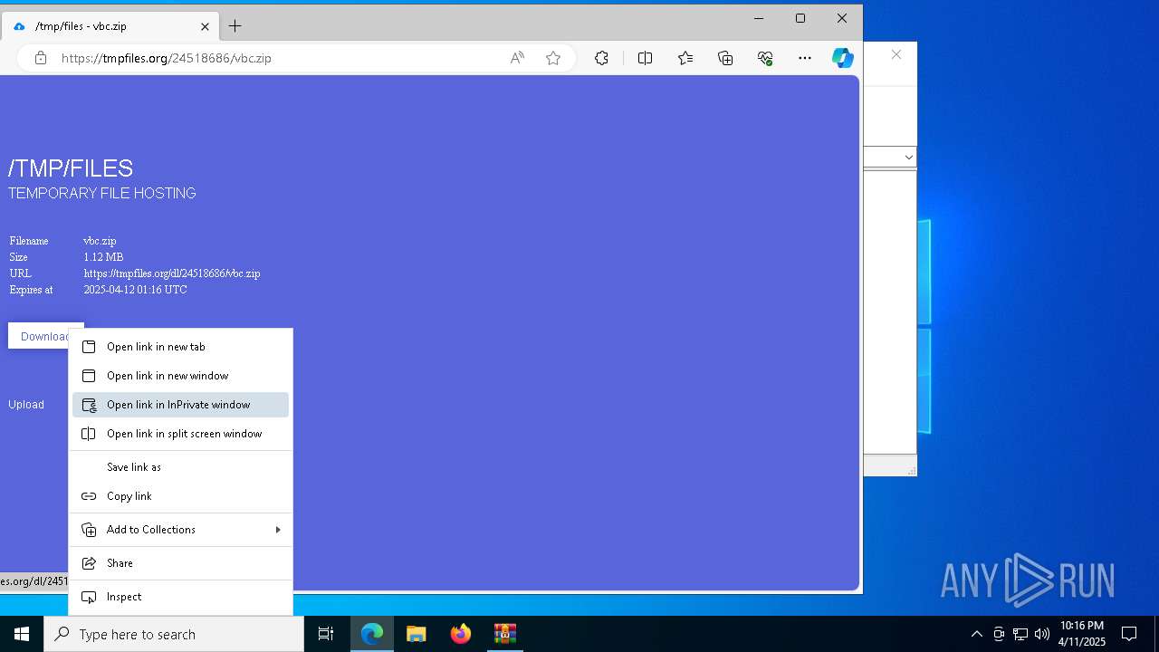Click the Download button
This screenshot has width=1159, height=652.
[x=45, y=336]
